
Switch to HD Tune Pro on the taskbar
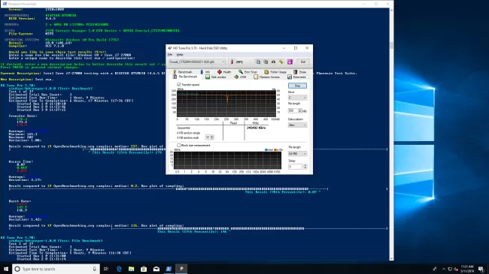click(181, 269)
